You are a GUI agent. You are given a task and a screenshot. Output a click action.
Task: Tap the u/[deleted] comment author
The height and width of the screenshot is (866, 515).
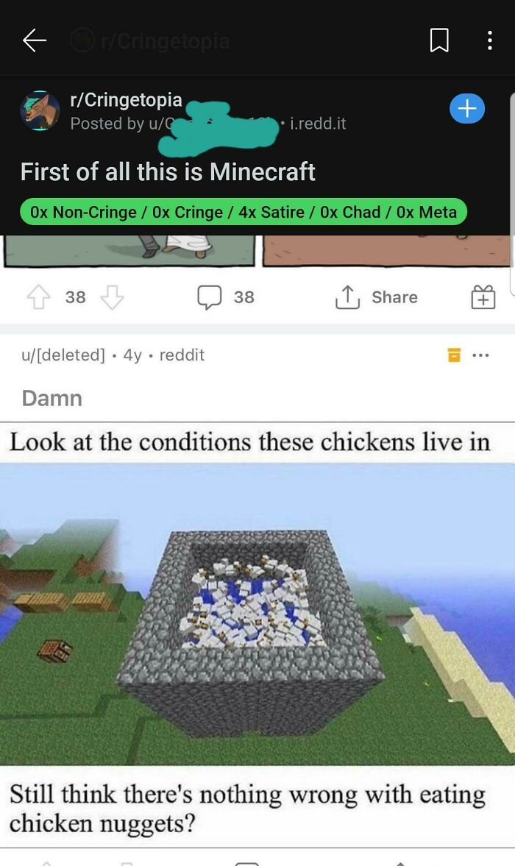click(63, 355)
